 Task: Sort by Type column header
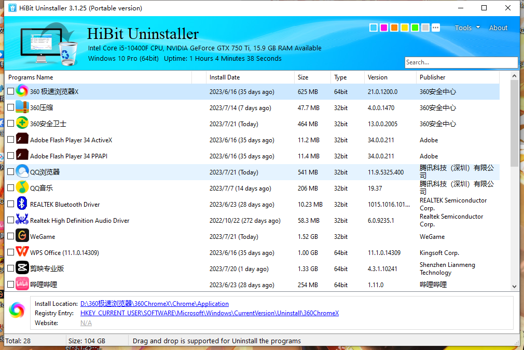(348, 77)
